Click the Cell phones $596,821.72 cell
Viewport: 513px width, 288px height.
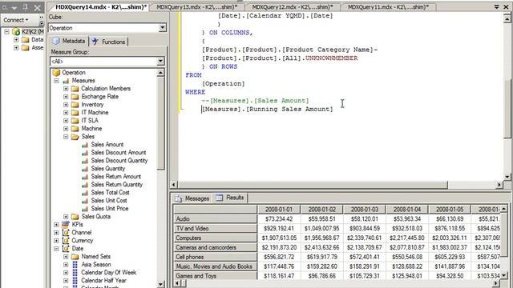click(279, 257)
